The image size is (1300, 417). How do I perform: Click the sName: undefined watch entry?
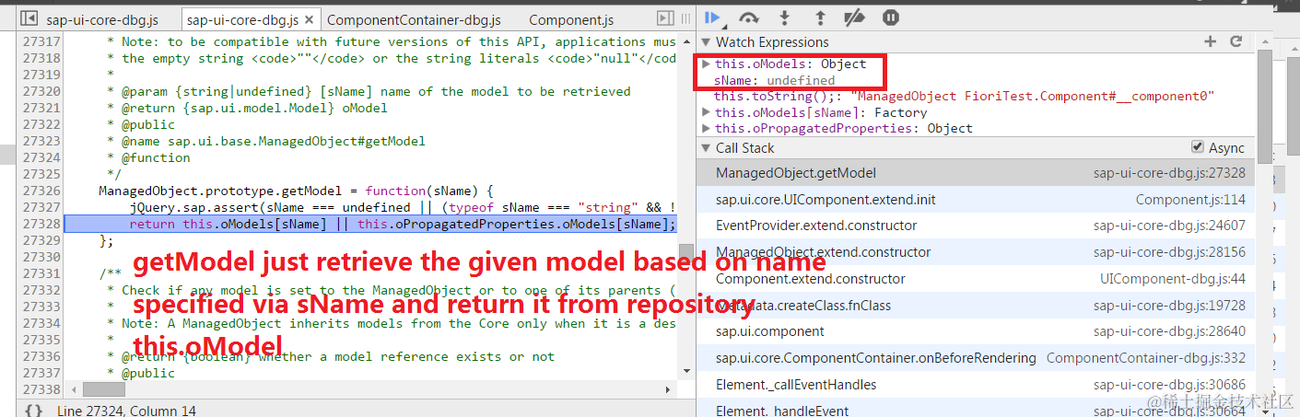click(x=774, y=80)
